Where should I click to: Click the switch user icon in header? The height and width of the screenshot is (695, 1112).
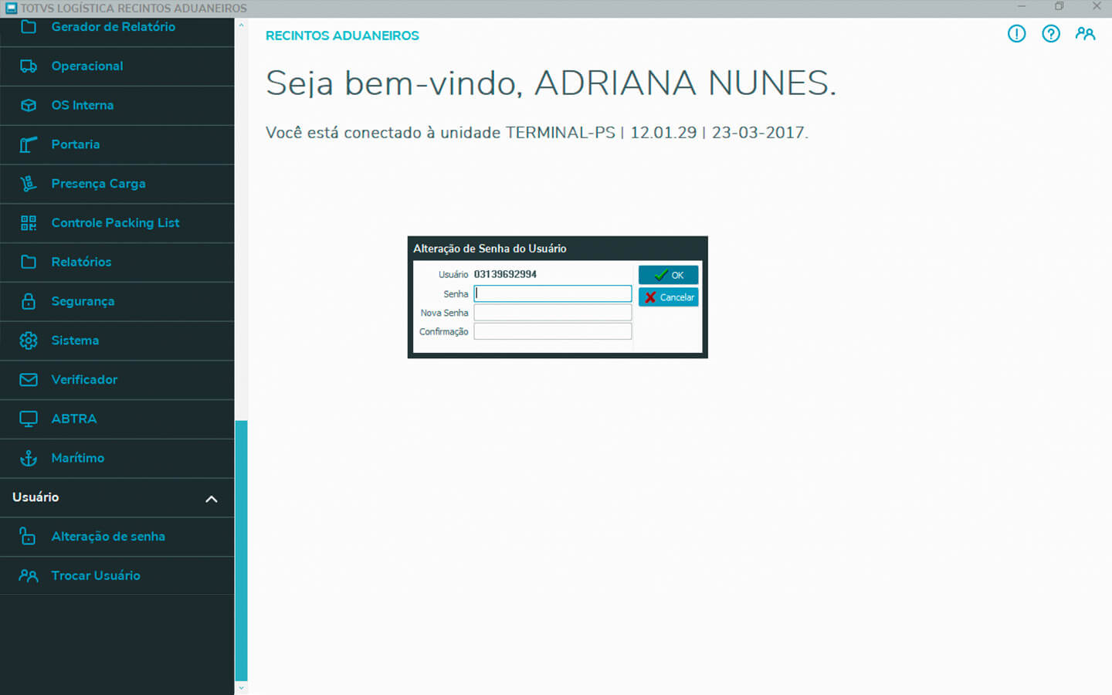click(1085, 34)
